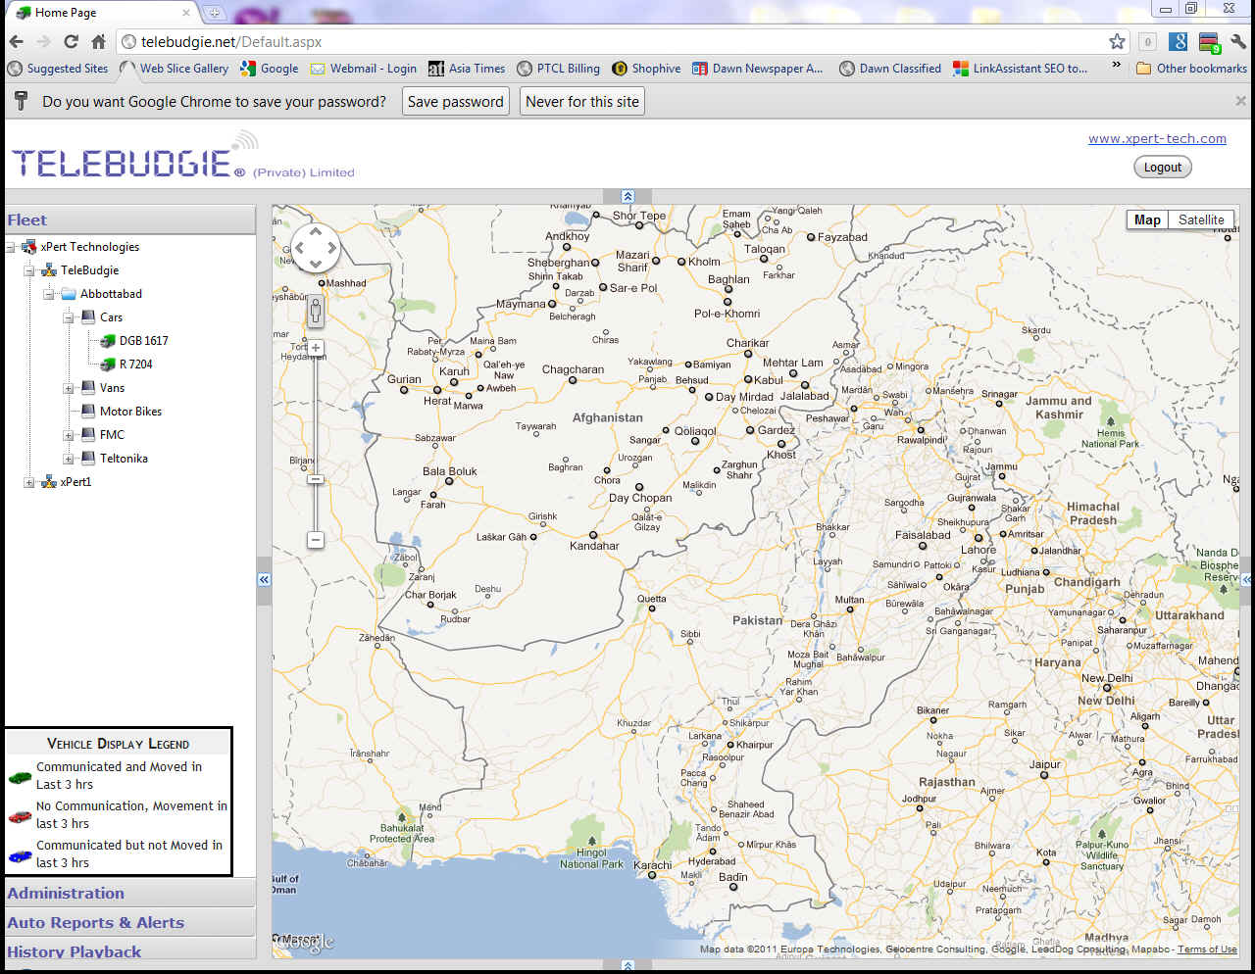The image size is (1255, 974).
Task: Open a new Chrome tab
Action: click(x=214, y=13)
